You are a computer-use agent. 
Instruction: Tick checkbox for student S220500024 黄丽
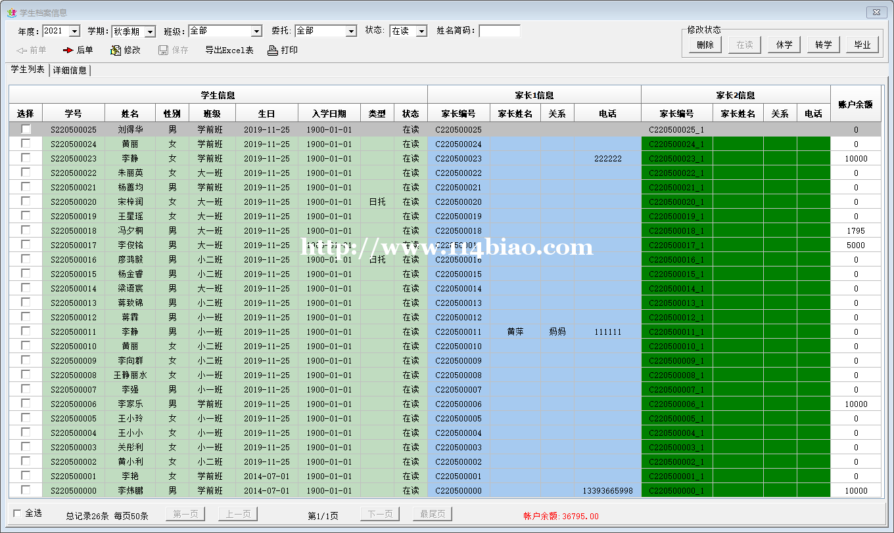tap(26, 143)
